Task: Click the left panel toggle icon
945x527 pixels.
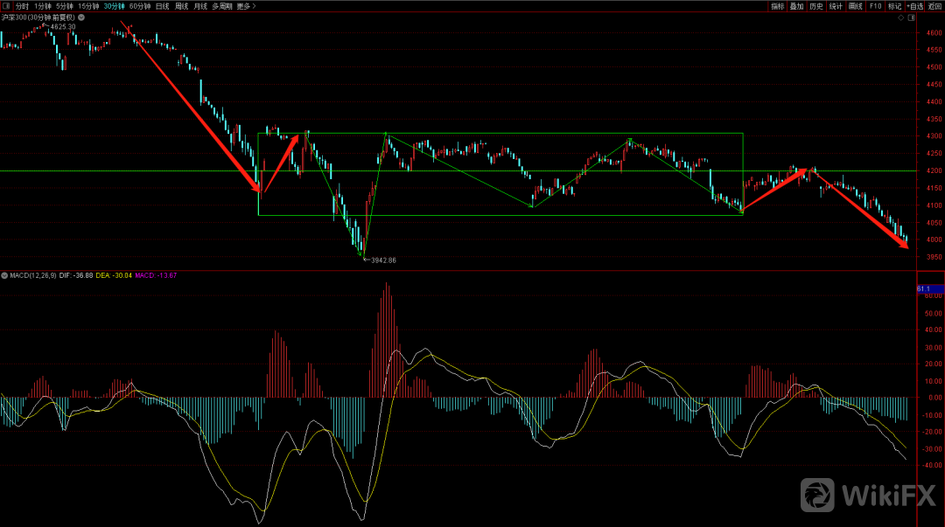Action: point(5,6)
